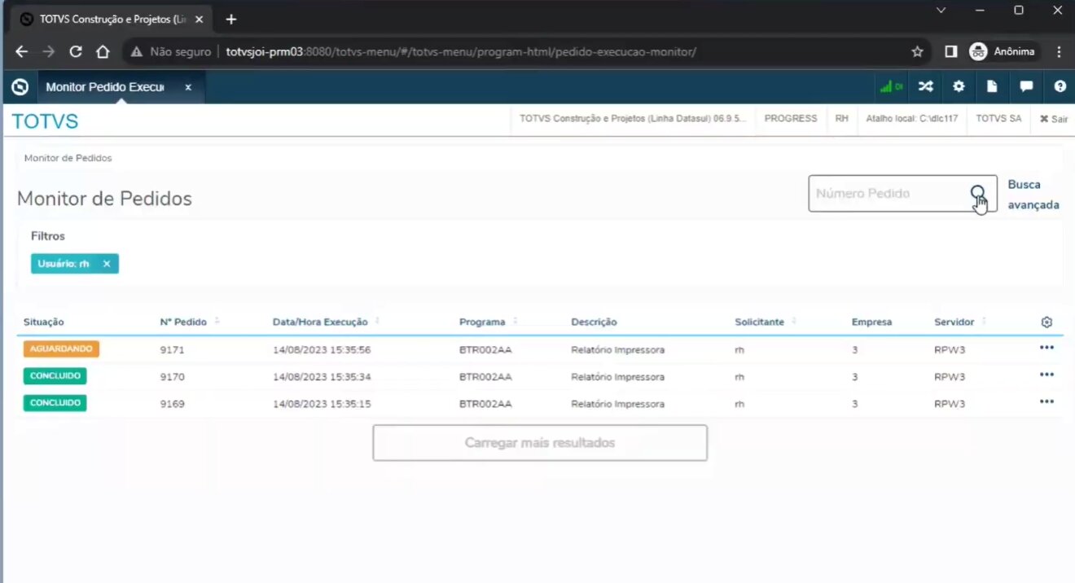Viewport: 1075px width, 583px height.
Task: Sort by Data/Hora Execução column
Action: point(320,322)
